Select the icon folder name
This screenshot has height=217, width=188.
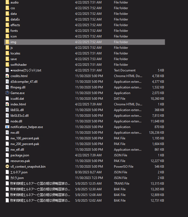tap(13, 36)
